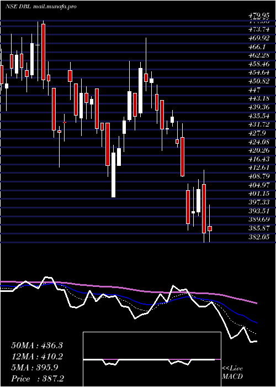The height and width of the screenshot is (387, 276).
Task: Select the 401.15 price axis label
Action: [259, 193]
